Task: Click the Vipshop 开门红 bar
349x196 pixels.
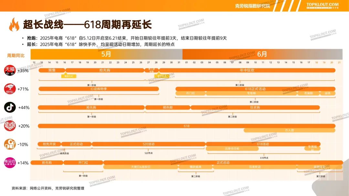Action: point(83,163)
